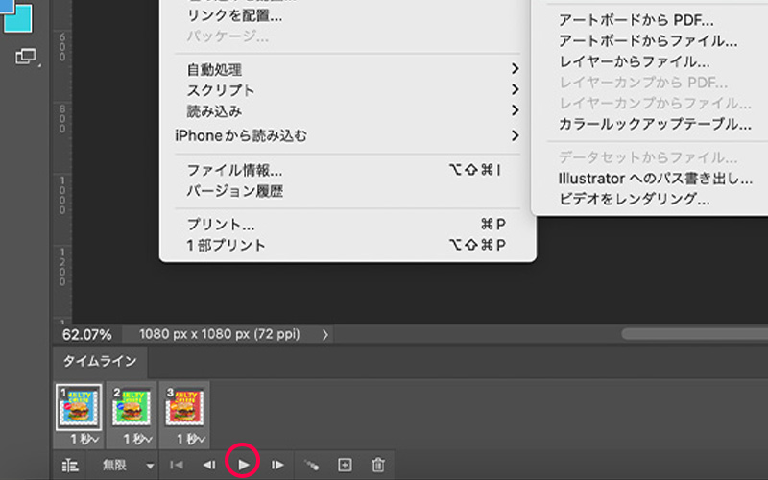Convert to video timeline icon

69,465
